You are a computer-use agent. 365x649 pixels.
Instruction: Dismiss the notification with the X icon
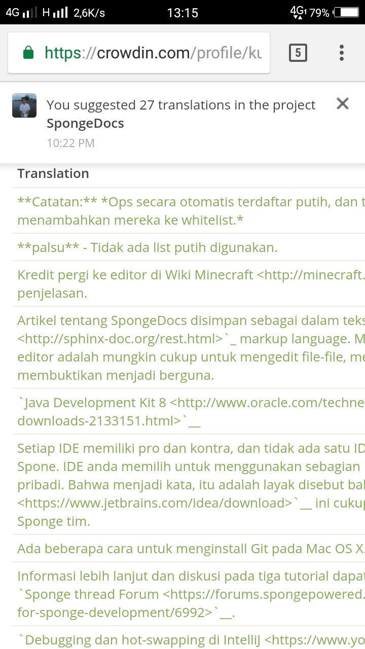pyautogui.click(x=343, y=104)
